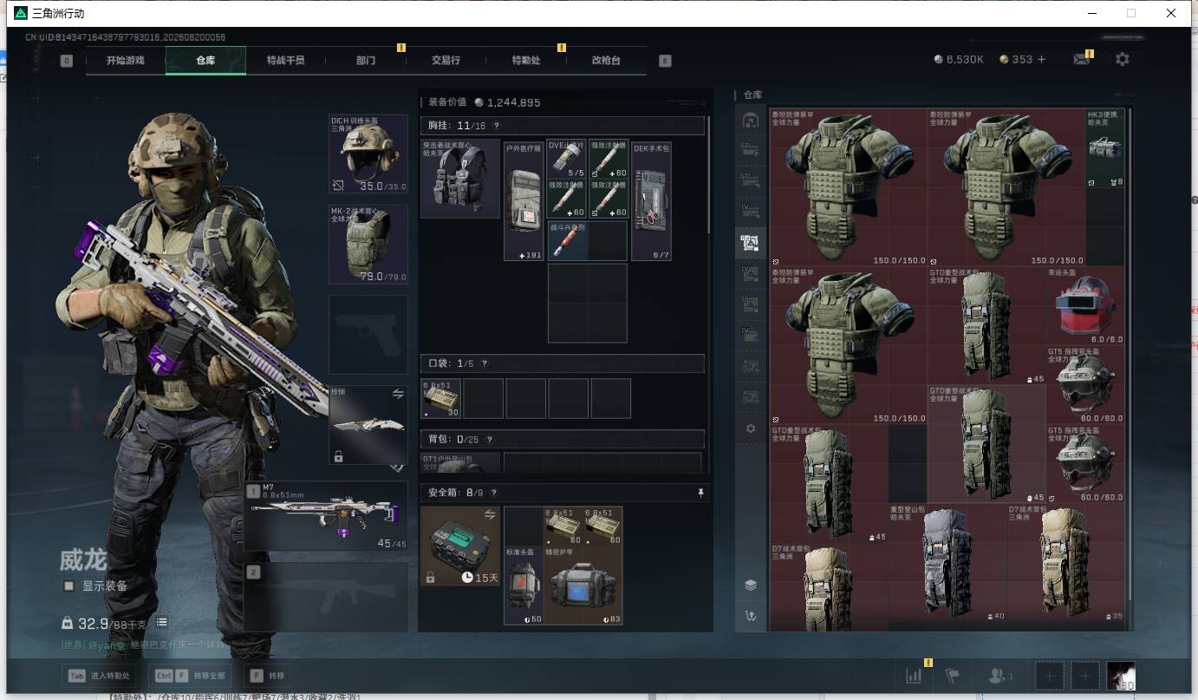Open the mail envelope icon
This screenshot has width=1198, height=700.
1081,59
